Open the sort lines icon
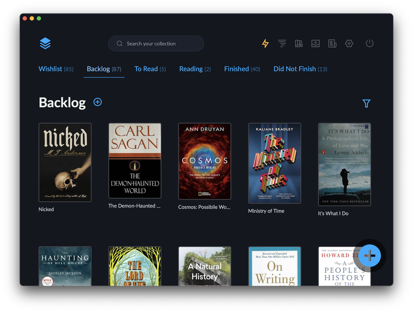 click(282, 43)
